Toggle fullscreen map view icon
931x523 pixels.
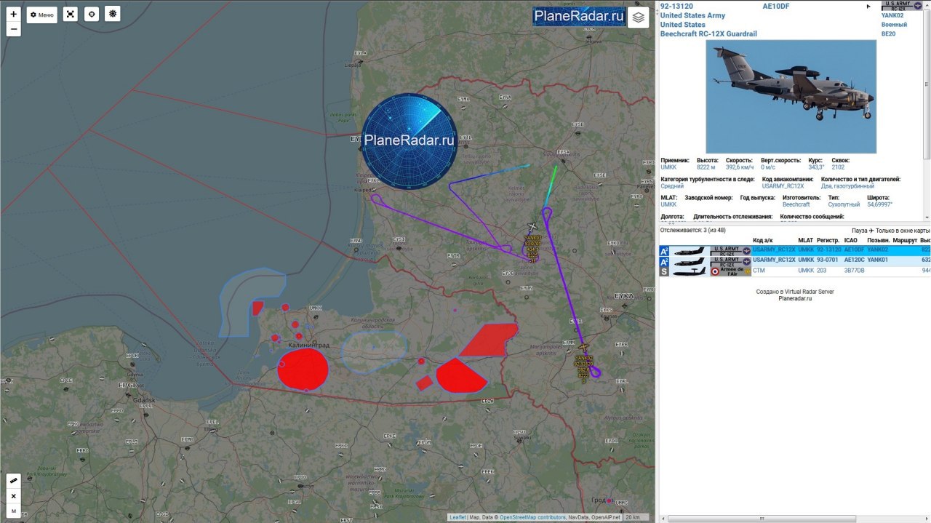pos(70,15)
